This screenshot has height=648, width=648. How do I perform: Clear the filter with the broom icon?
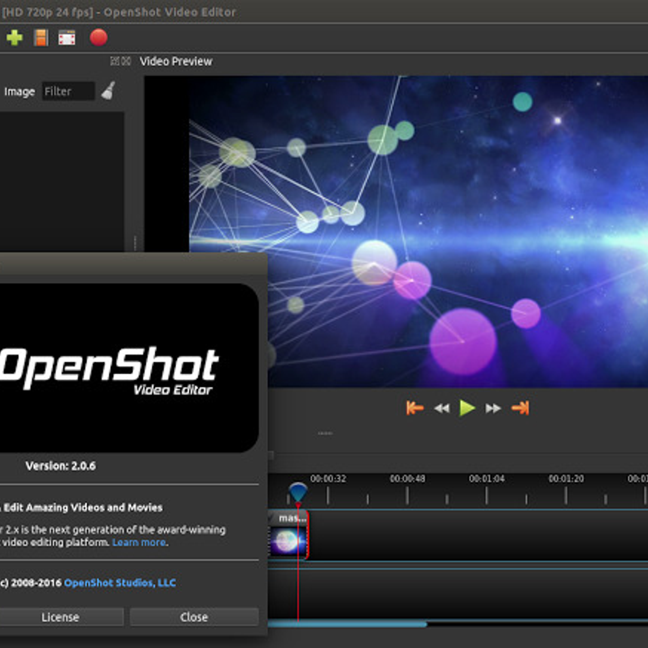coord(109,91)
